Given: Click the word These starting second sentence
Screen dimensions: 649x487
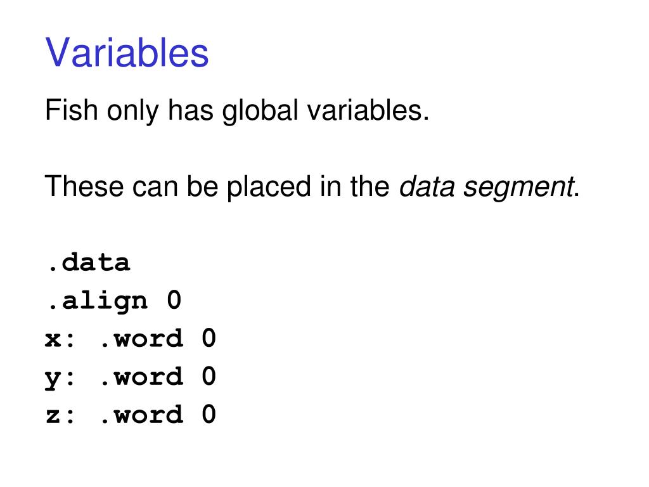Looking at the screenshot, I should [x=84, y=186].
